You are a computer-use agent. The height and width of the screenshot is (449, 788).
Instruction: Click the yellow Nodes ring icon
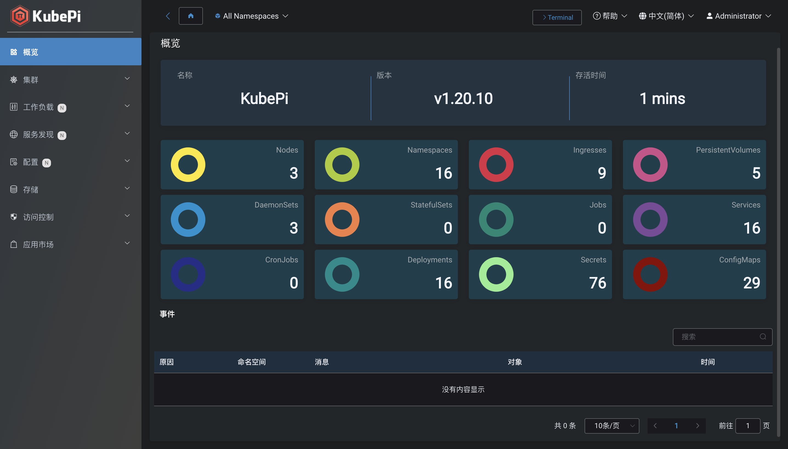pyautogui.click(x=188, y=165)
